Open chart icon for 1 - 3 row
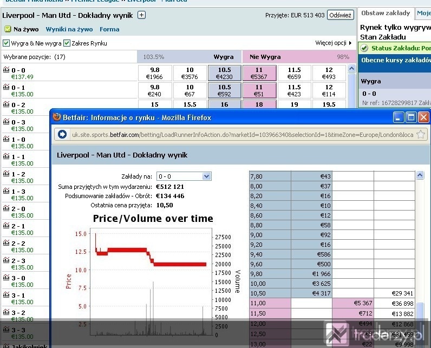This screenshot has height=348, width=431. coord(6,191)
